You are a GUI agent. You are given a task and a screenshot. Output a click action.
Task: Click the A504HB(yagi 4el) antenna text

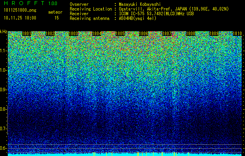coord(137,18)
